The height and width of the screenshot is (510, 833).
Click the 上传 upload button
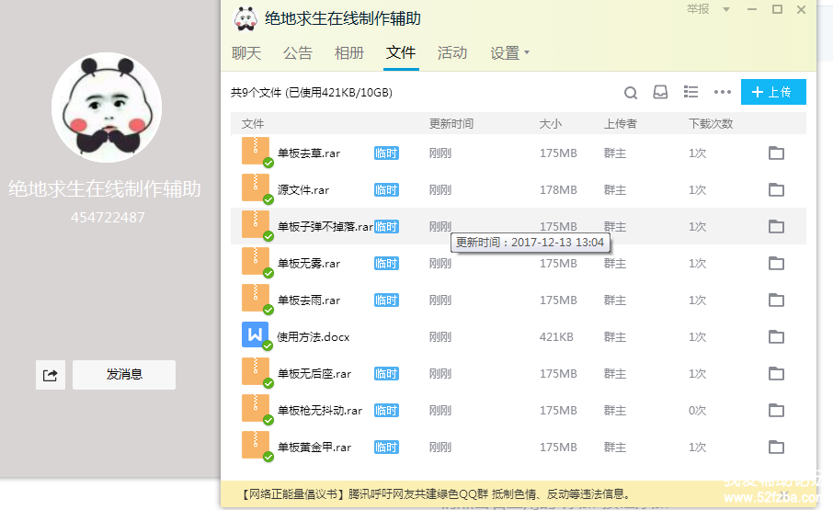[773, 92]
